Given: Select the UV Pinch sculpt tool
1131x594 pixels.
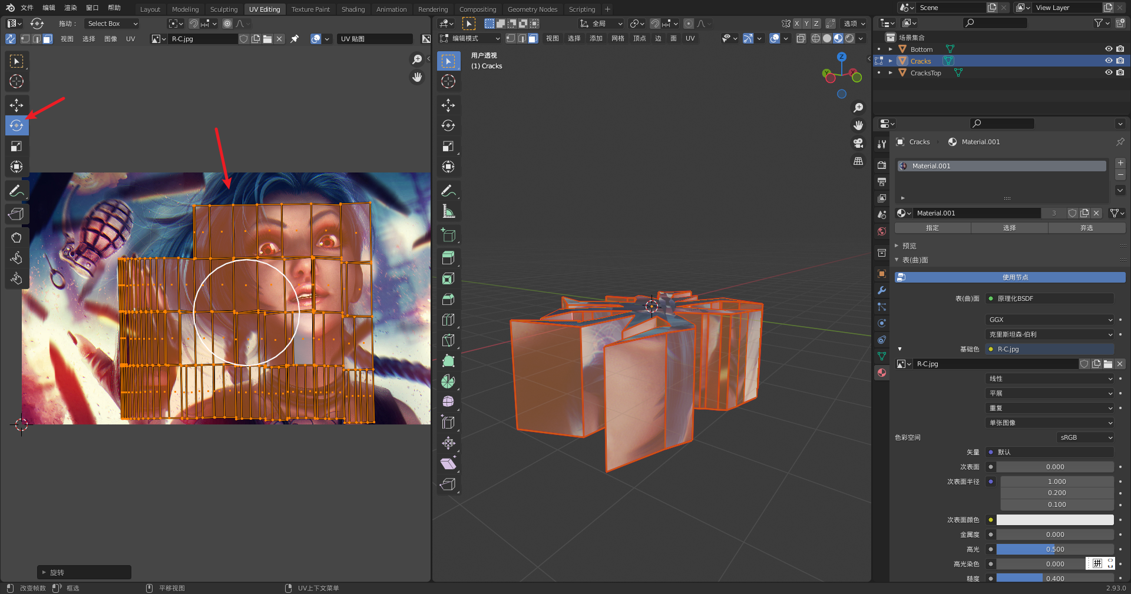Looking at the screenshot, I should (16, 278).
